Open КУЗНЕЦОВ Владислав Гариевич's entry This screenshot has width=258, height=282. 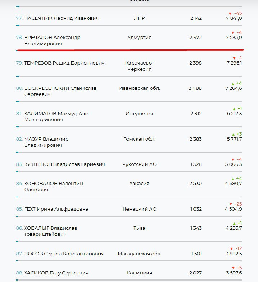tap(64, 164)
